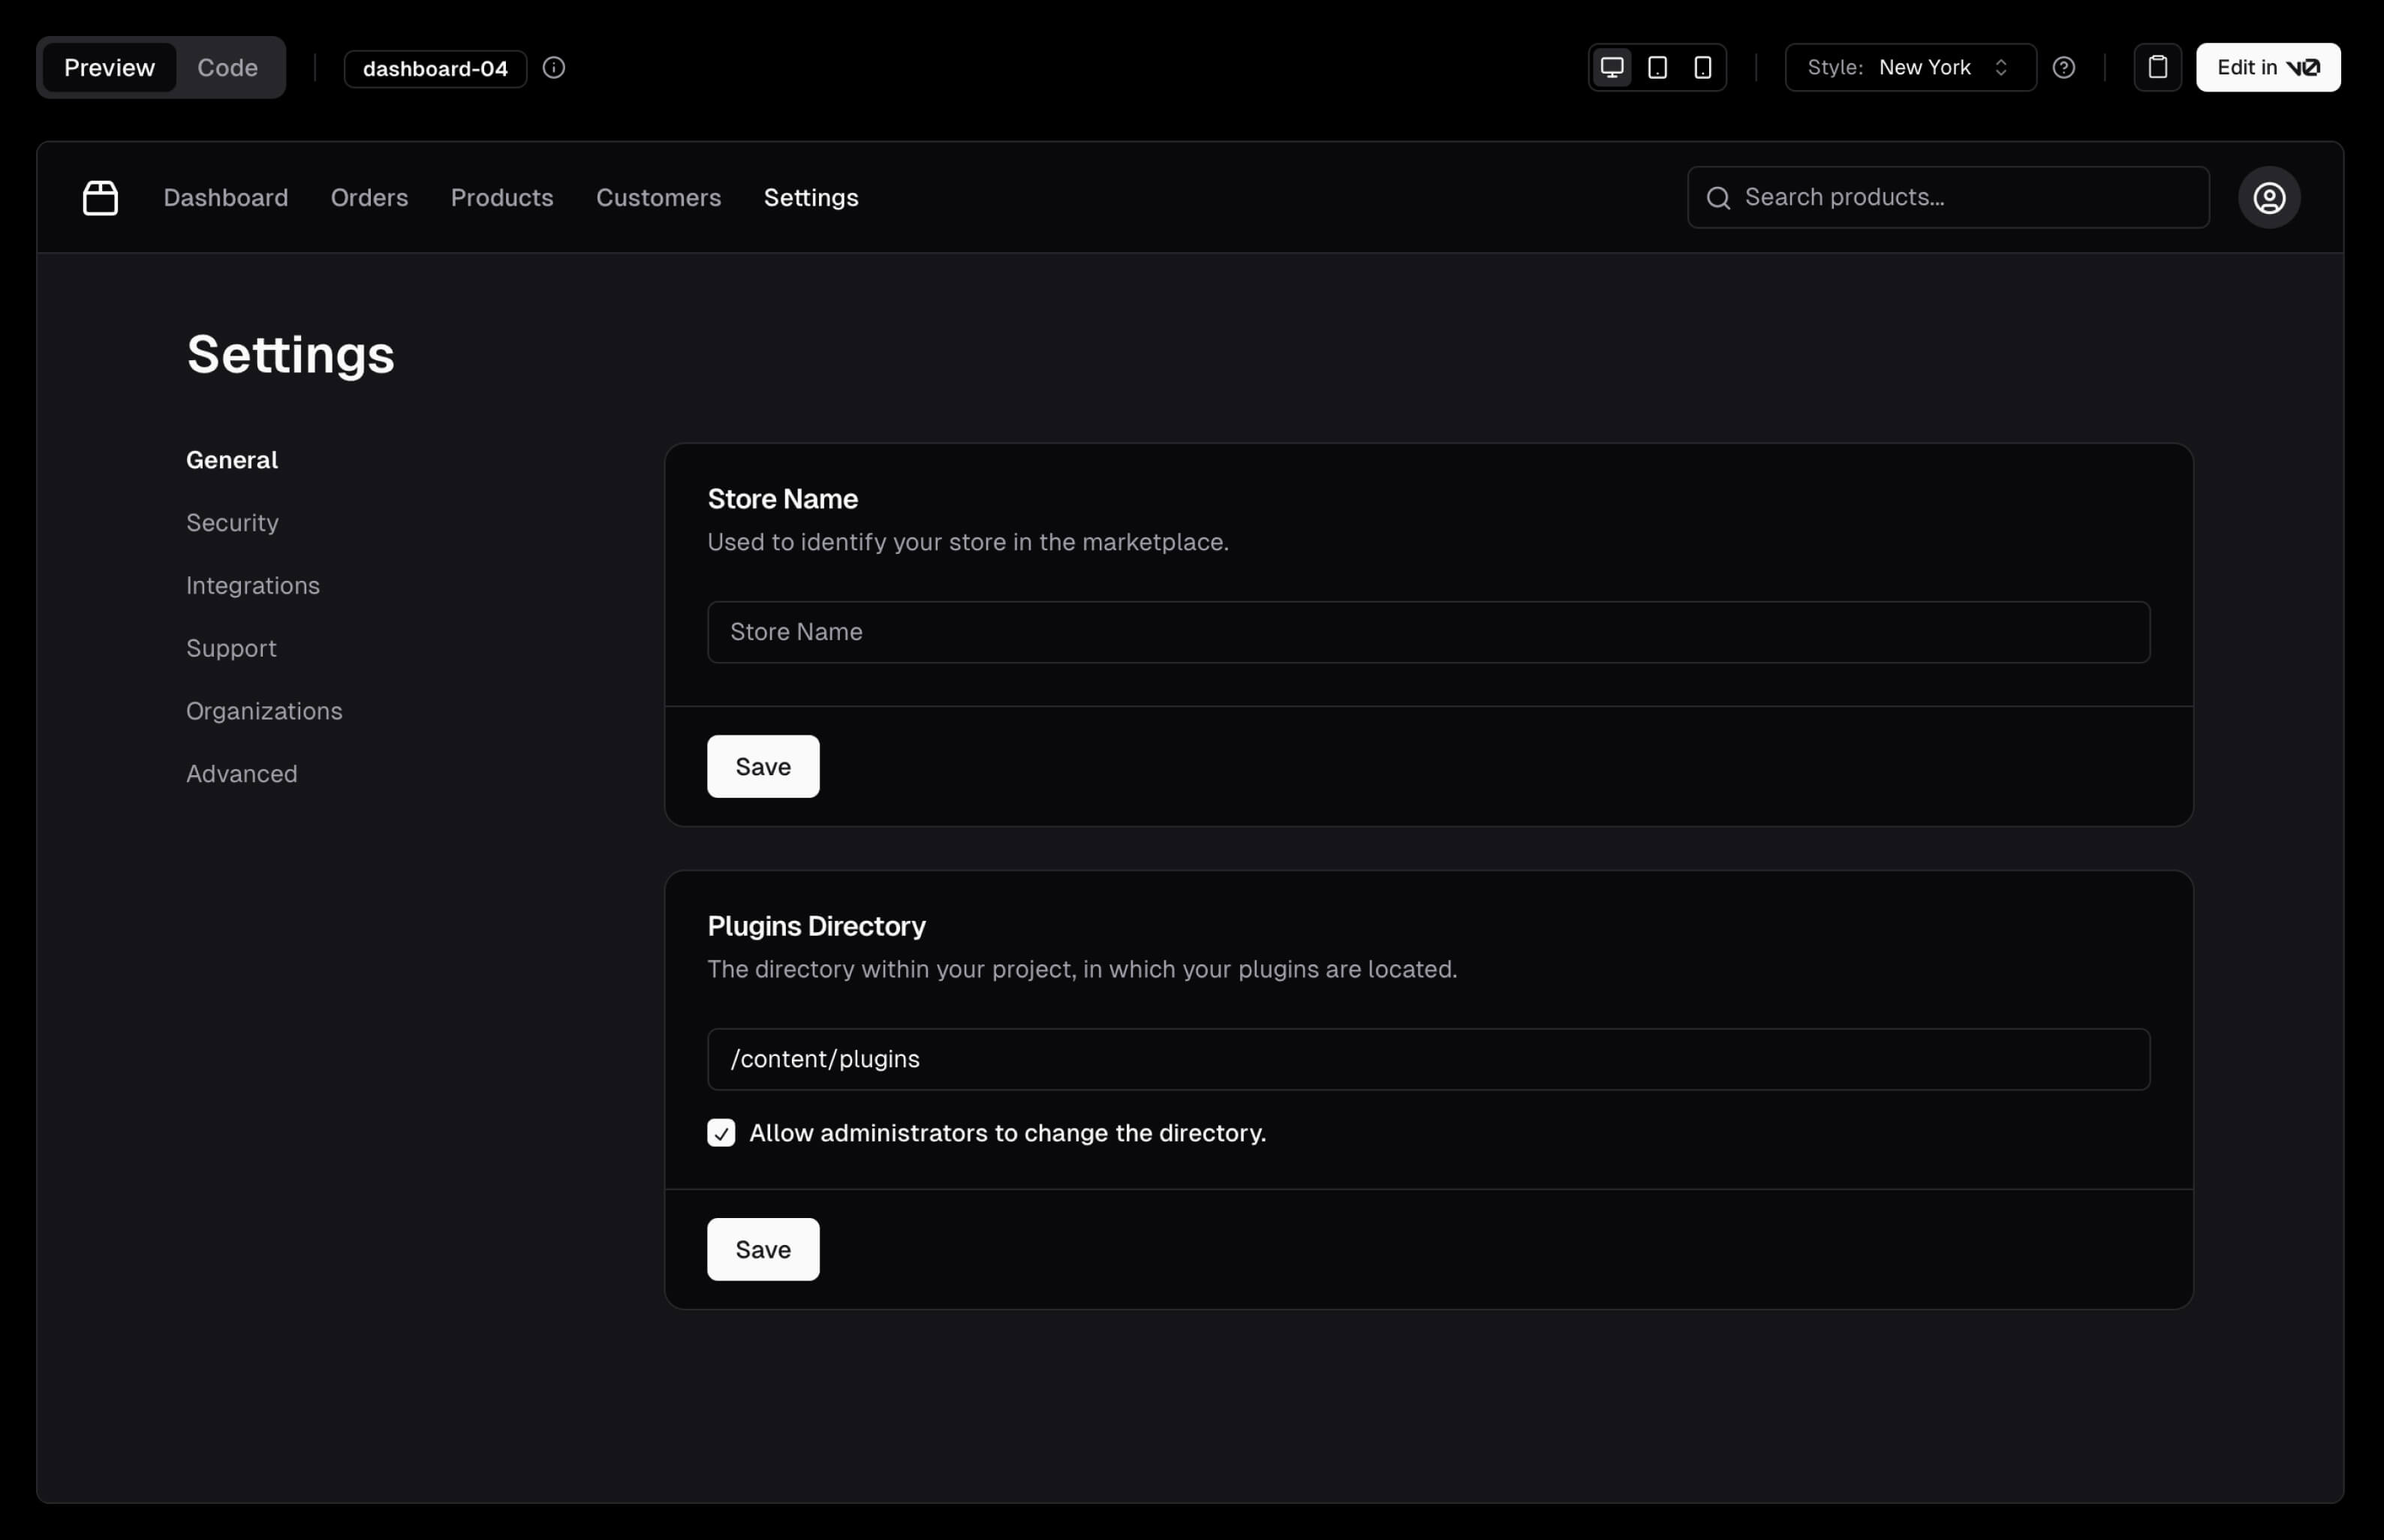Open the dashboard-04 project selector

[x=435, y=68]
